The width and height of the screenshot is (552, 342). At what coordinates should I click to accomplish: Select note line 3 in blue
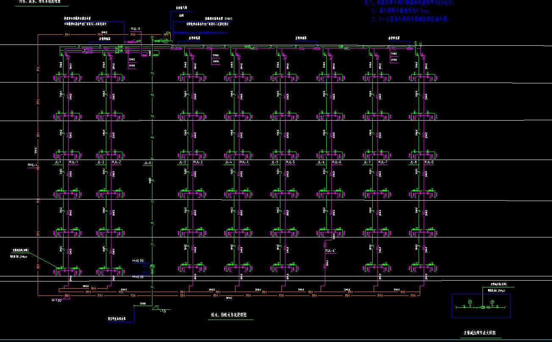(409, 19)
